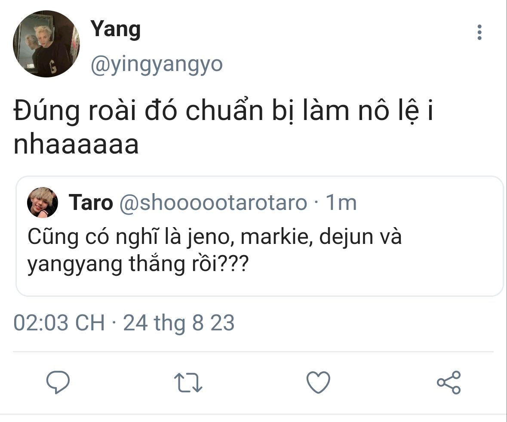Screen dimensions: 507x422
Task: Click the name Taro in quoted tweet
Action: pyautogui.click(x=91, y=203)
